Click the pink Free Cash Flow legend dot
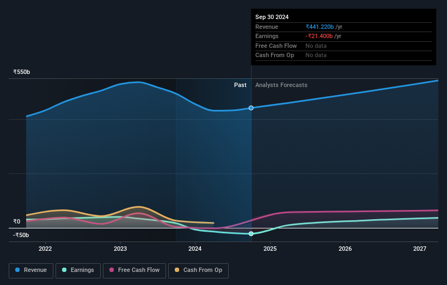This screenshot has width=447, height=285. pyautogui.click(x=112, y=270)
